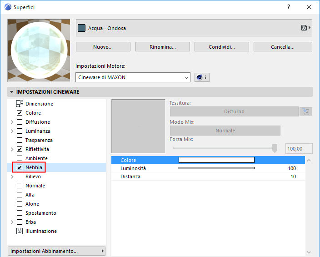The height and width of the screenshot is (257, 320).
Task: Click the help question mark button
Action: (x=288, y=7)
